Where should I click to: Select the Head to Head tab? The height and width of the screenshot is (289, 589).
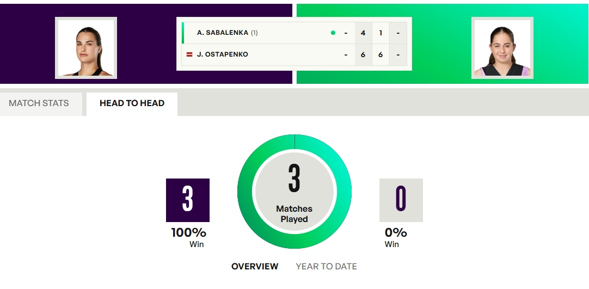pyautogui.click(x=132, y=103)
